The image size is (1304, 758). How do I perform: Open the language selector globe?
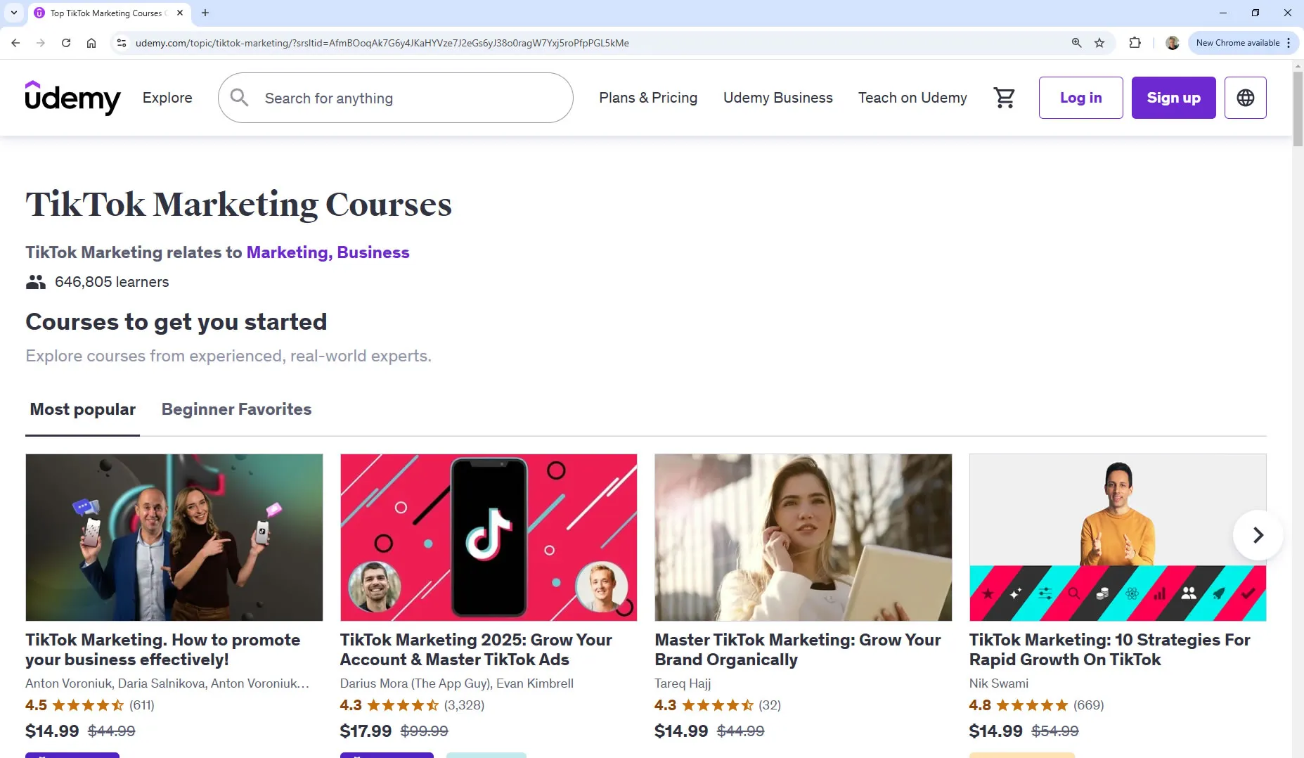tap(1245, 98)
